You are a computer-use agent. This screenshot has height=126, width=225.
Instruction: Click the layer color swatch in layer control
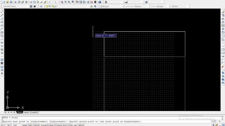pyautogui.click(x=55, y=6)
